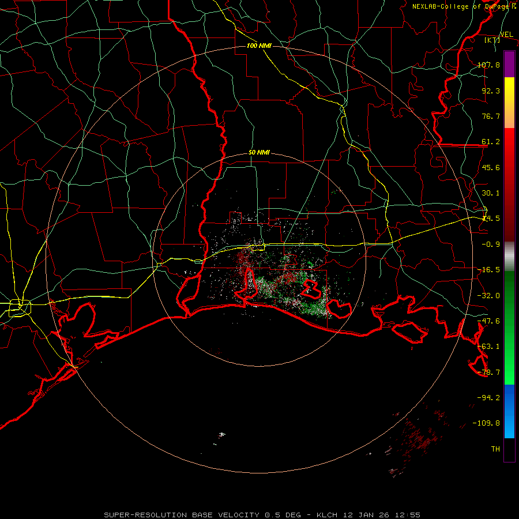Click the -94.2 velocity scale value
This screenshot has width=519, height=519.
point(488,397)
